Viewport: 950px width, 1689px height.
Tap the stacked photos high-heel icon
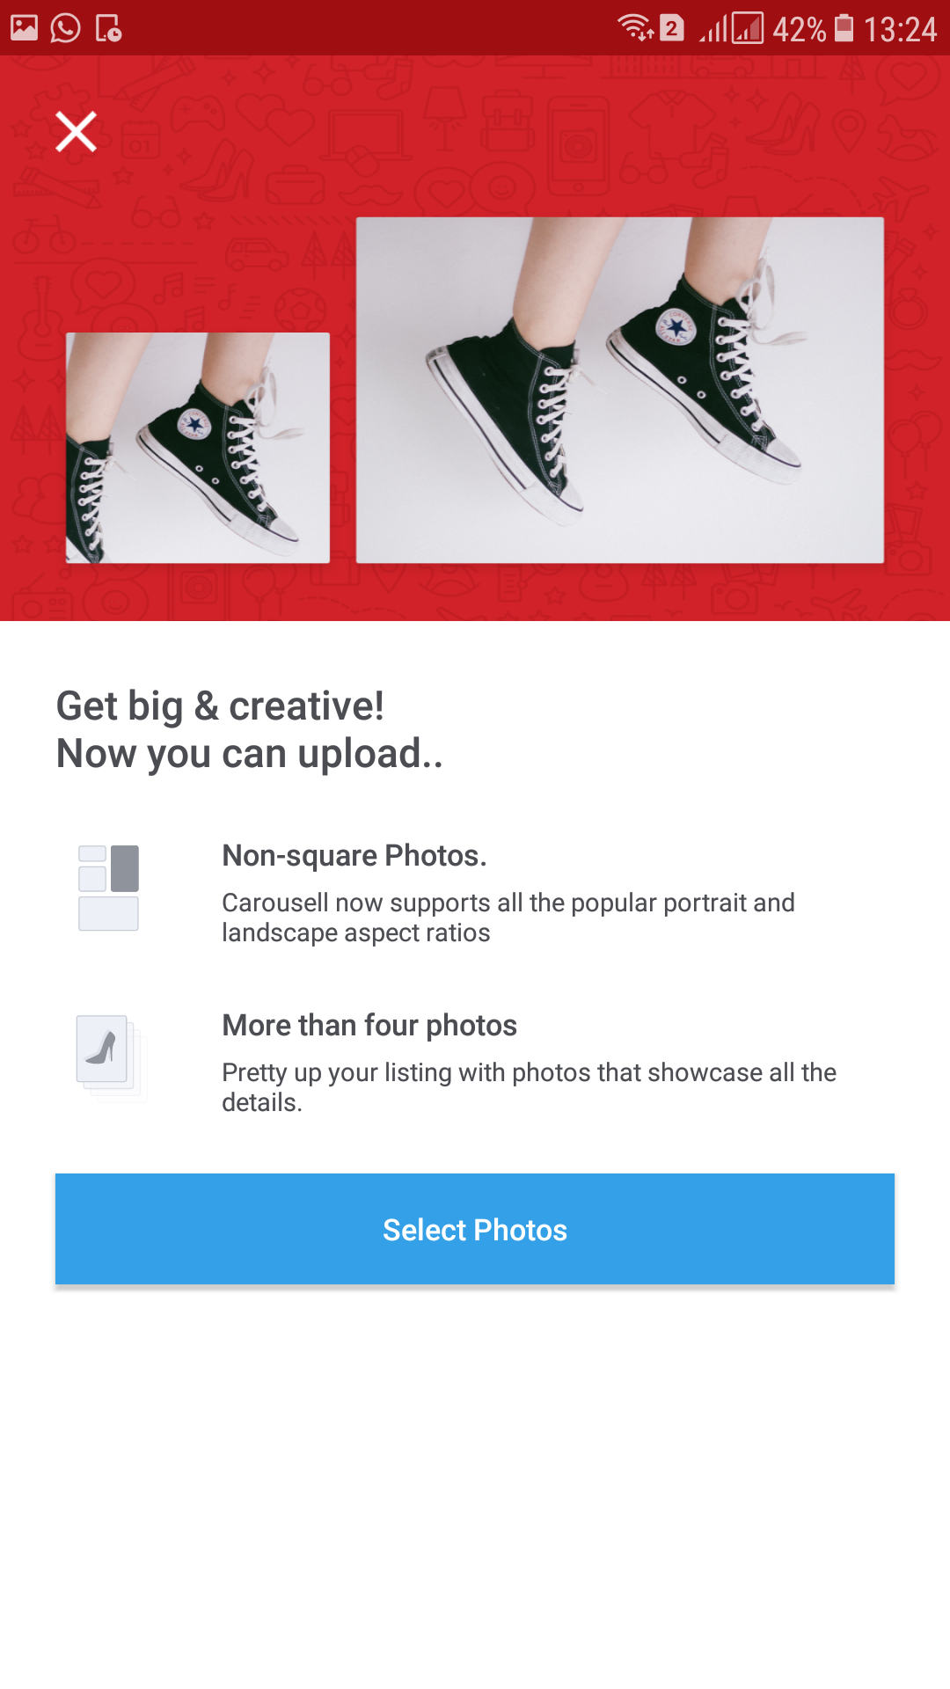tap(110, 1057)
